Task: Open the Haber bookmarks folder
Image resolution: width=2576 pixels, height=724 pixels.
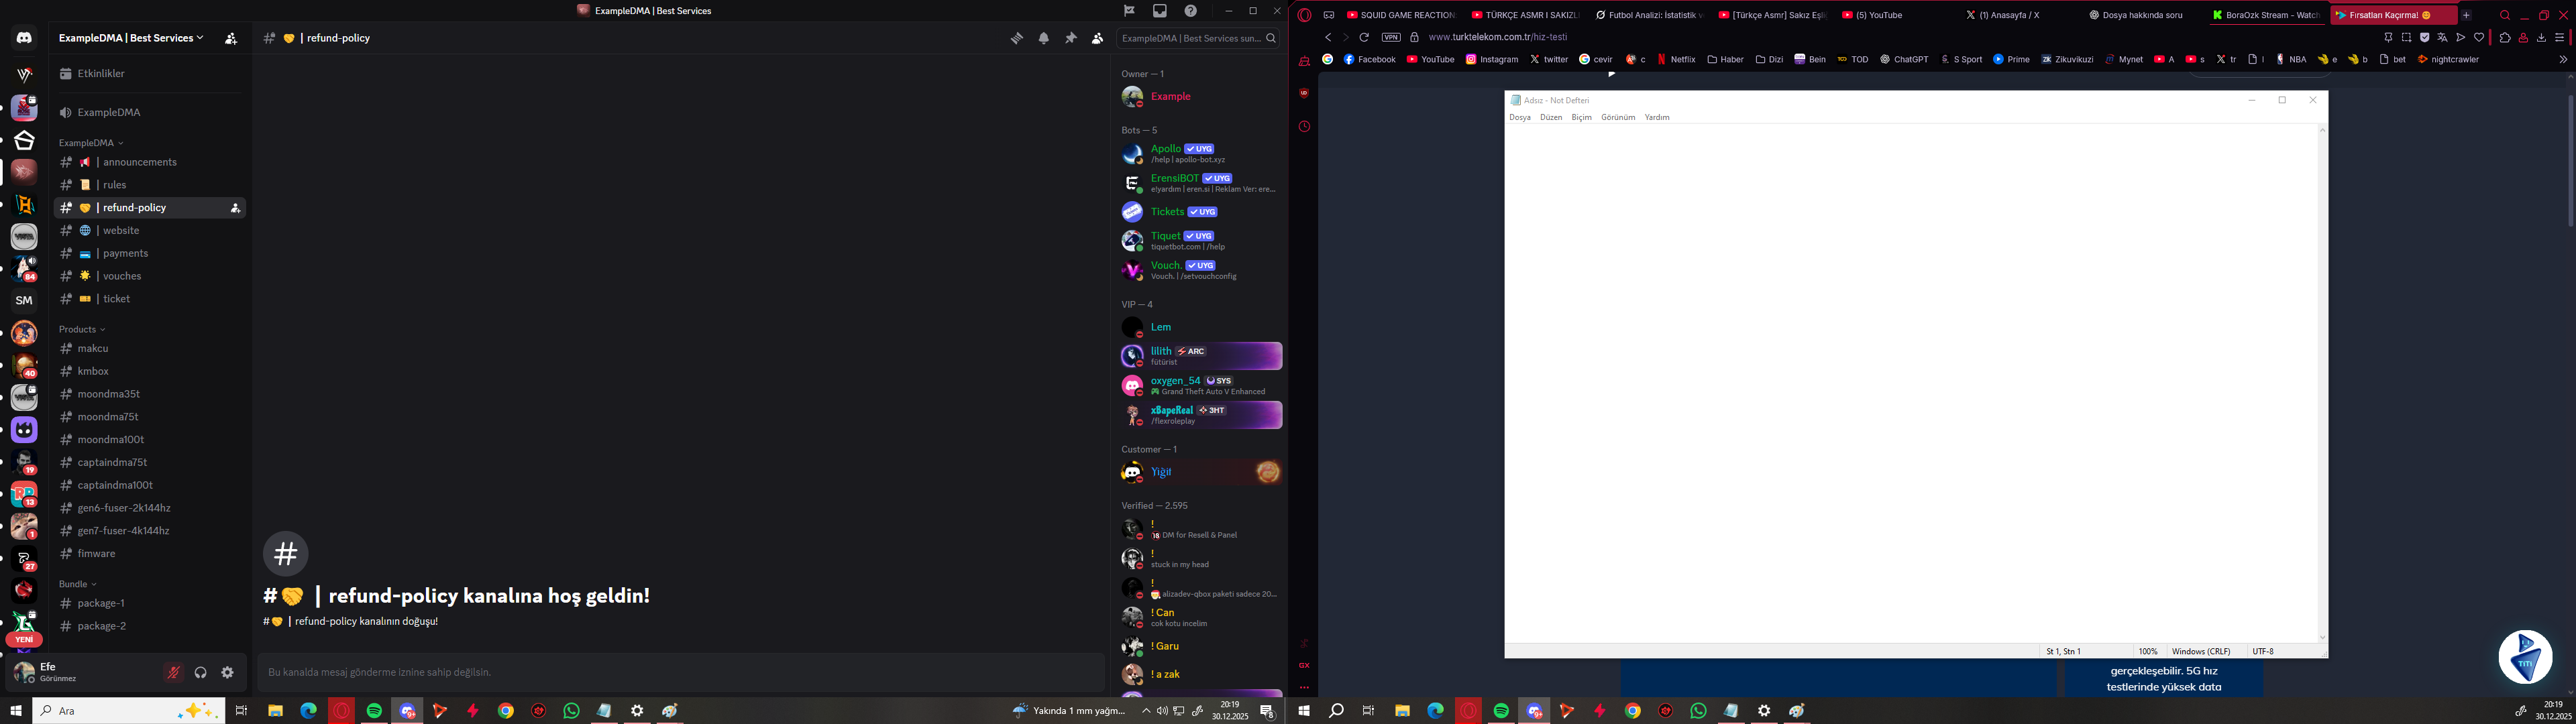Action: click(x=1726, y=59)
